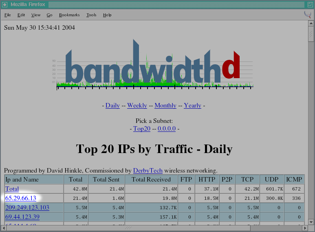Viewport: 315px width, 232px height.
Task: Click the UDP column header
Action: [272, 179]
